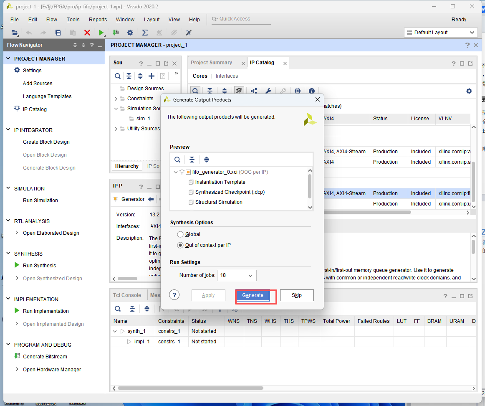
Task: Click the Copy toolbar icon
Action: pos(58,33)
